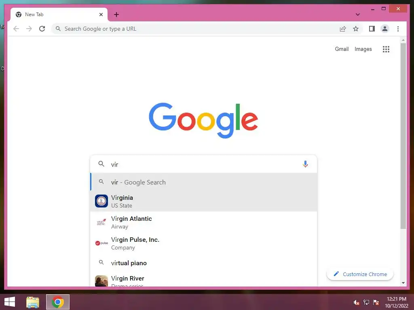Image resolution: width=414 pixels, height=310 pixels.
Task: Expand the tab search chevron
Action: 358,15
